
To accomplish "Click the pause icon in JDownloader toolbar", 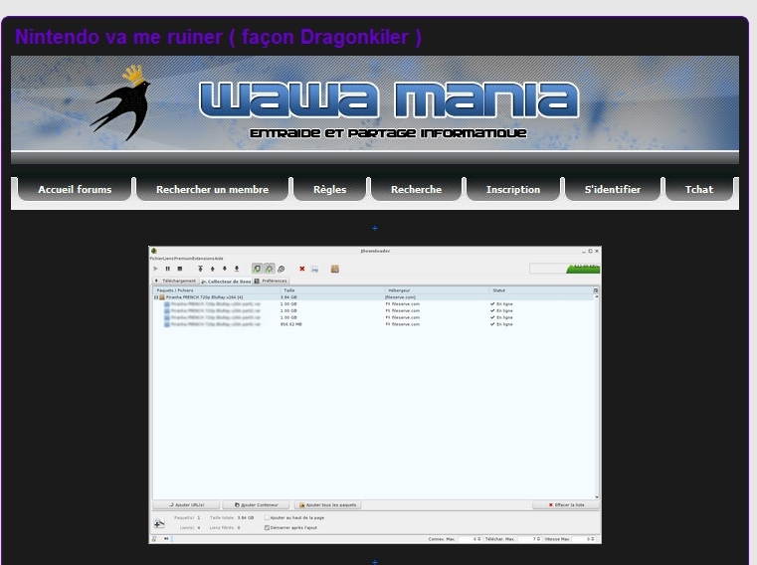I will (x=167, y=269).
